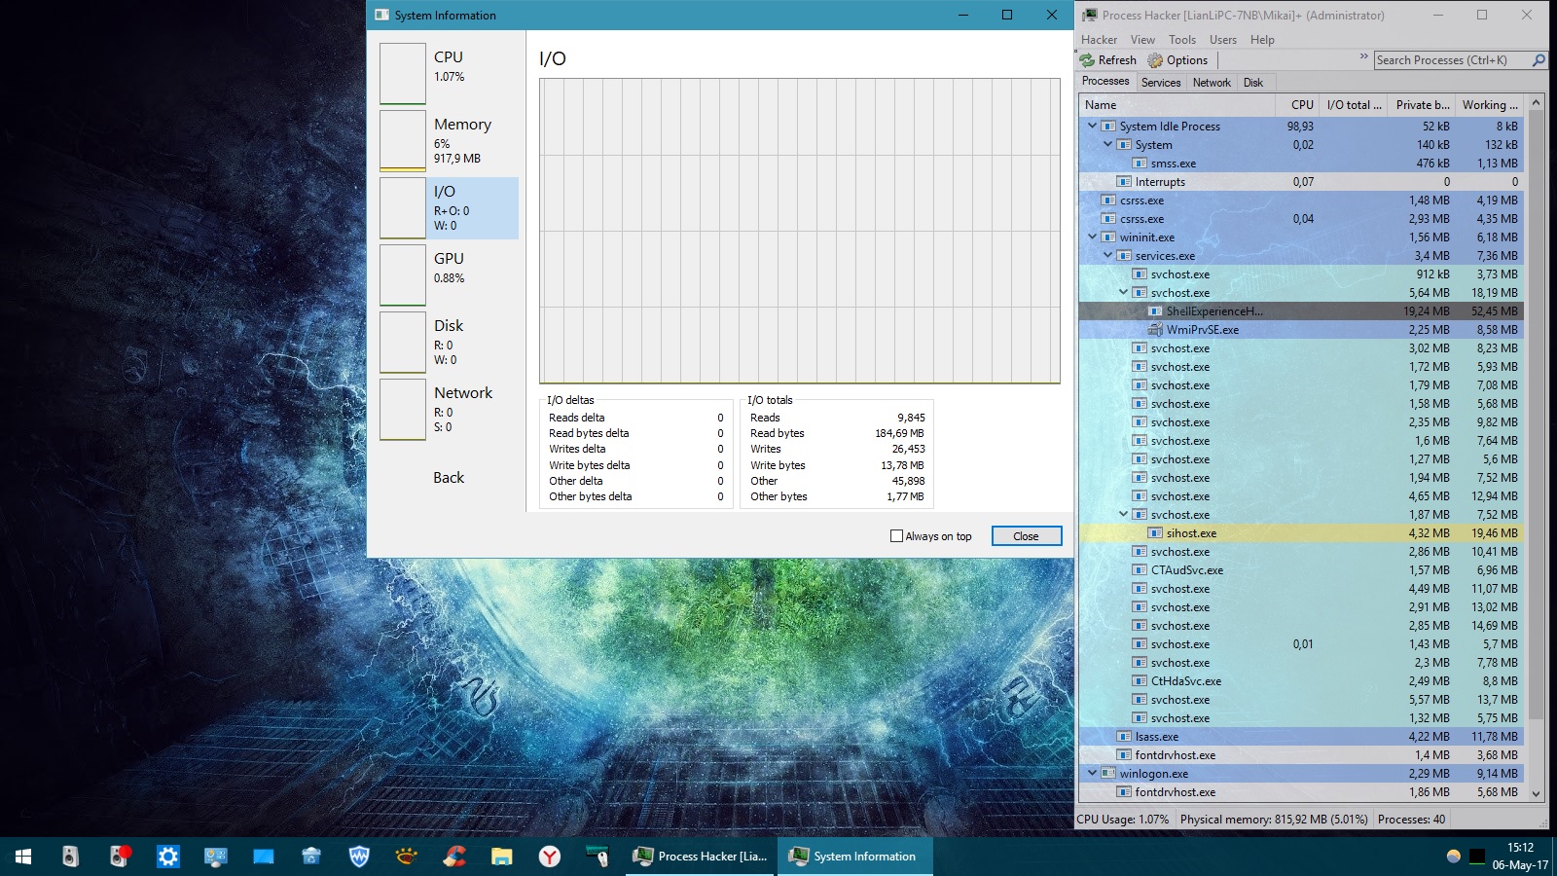Collapse the winlogon.exe process branch

[1092, 774]
